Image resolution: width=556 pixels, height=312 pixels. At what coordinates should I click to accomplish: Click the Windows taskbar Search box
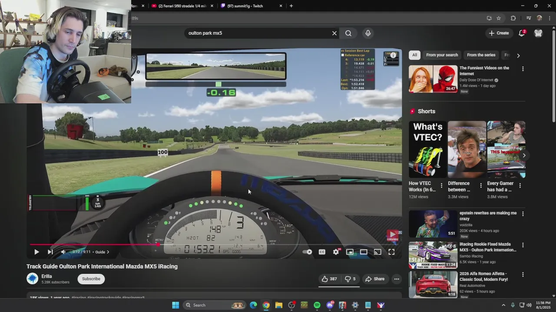click(214, 305)
